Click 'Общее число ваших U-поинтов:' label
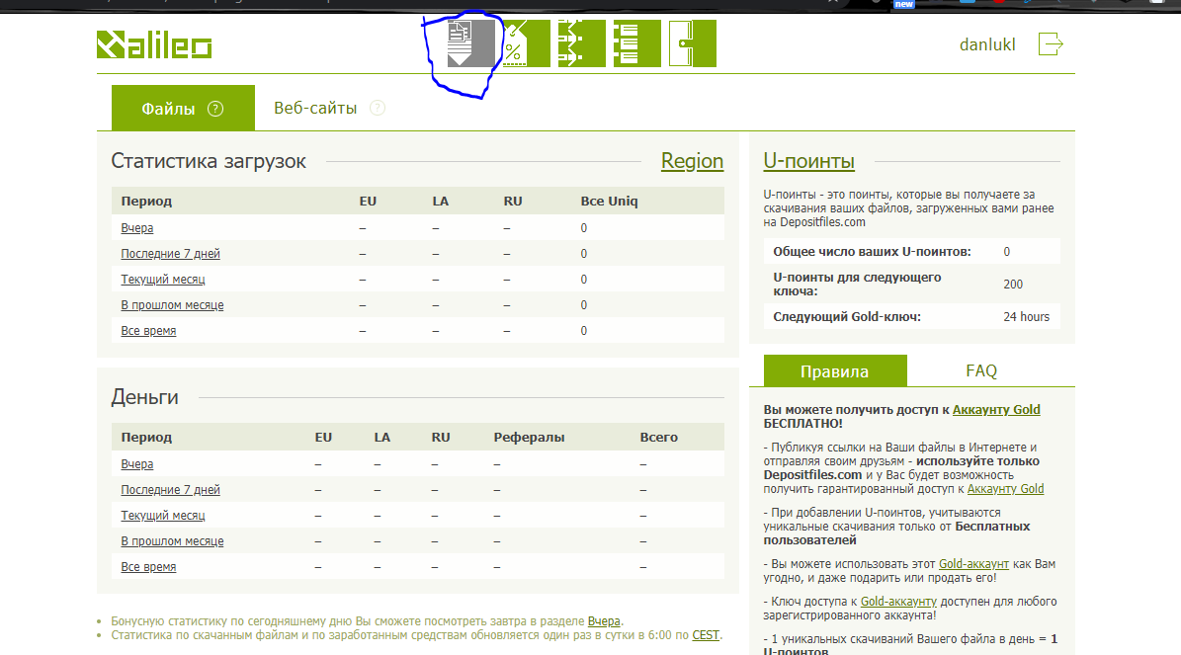Viewport: 1181px width, 655px height. pyautogui.click(x=873, y=252)
